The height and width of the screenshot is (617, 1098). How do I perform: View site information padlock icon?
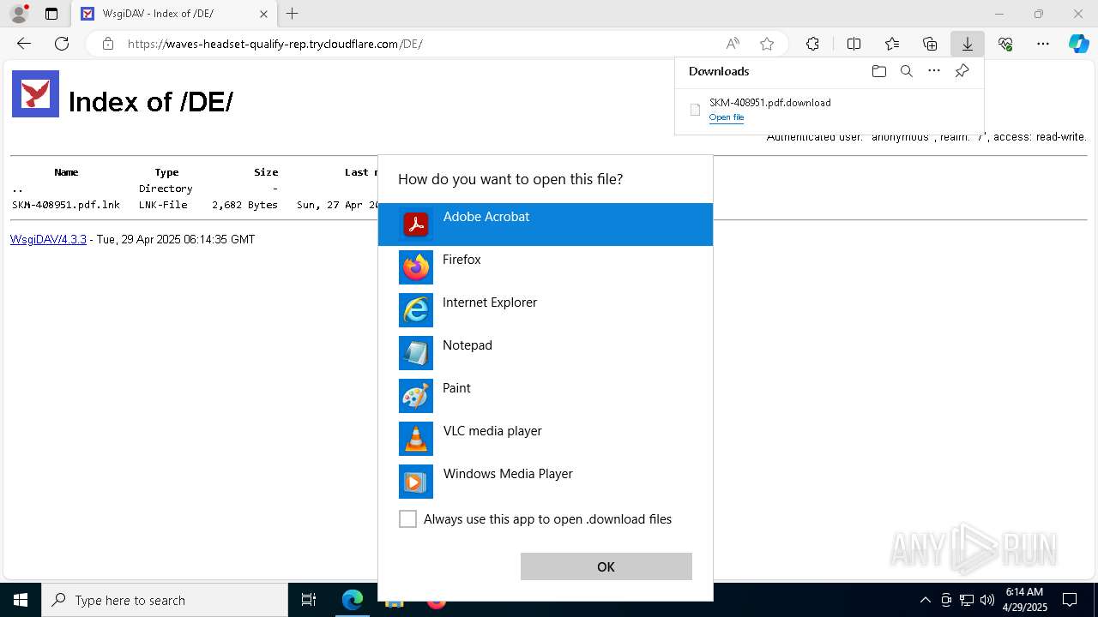point(108,44)
